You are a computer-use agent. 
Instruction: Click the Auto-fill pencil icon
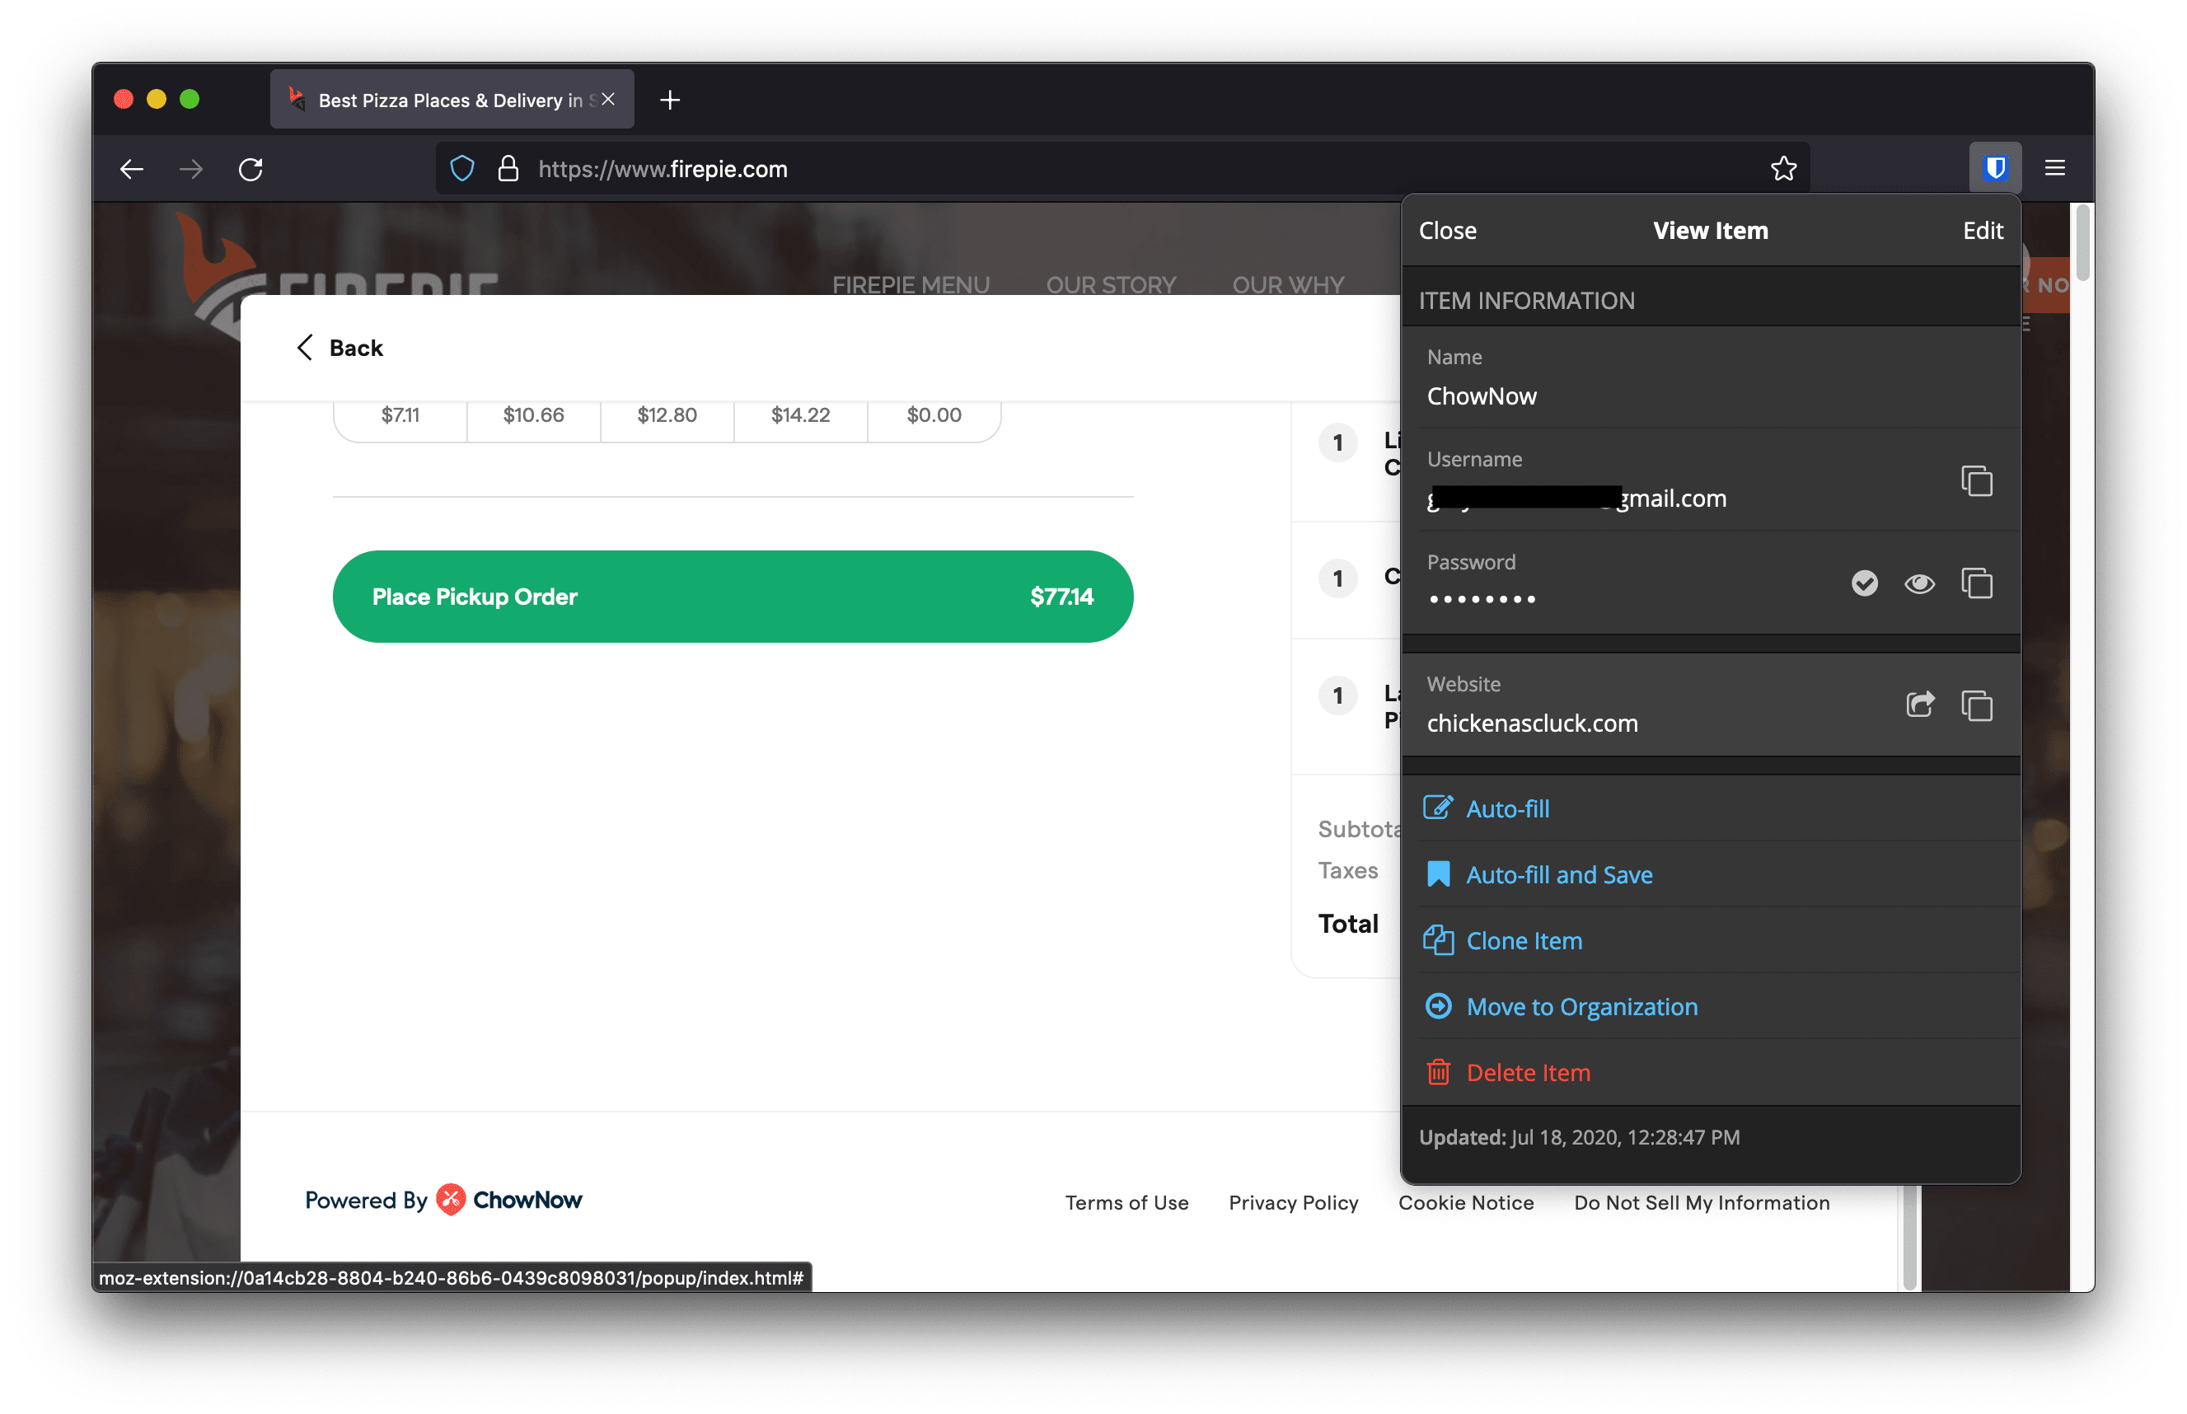[x=1437, y=808]
